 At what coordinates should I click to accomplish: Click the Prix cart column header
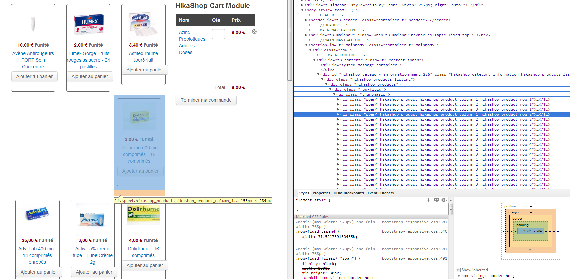[236, 20]
